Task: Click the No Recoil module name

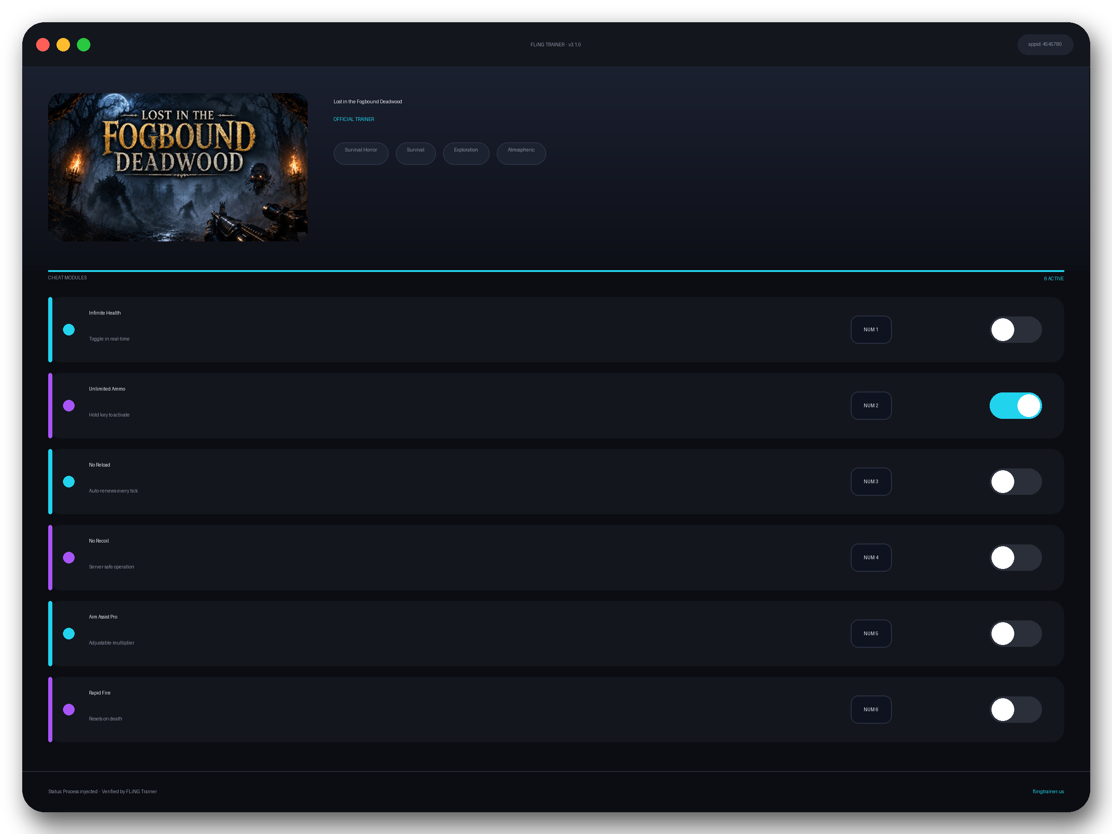Action: coord(99,541)
